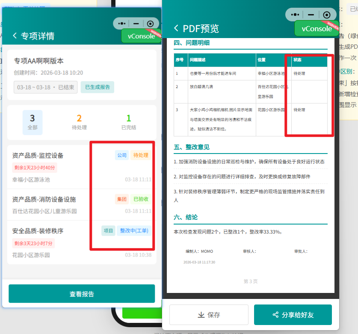
Task: Switch to the 已完结 filter tab
Action: pos(129,122)
